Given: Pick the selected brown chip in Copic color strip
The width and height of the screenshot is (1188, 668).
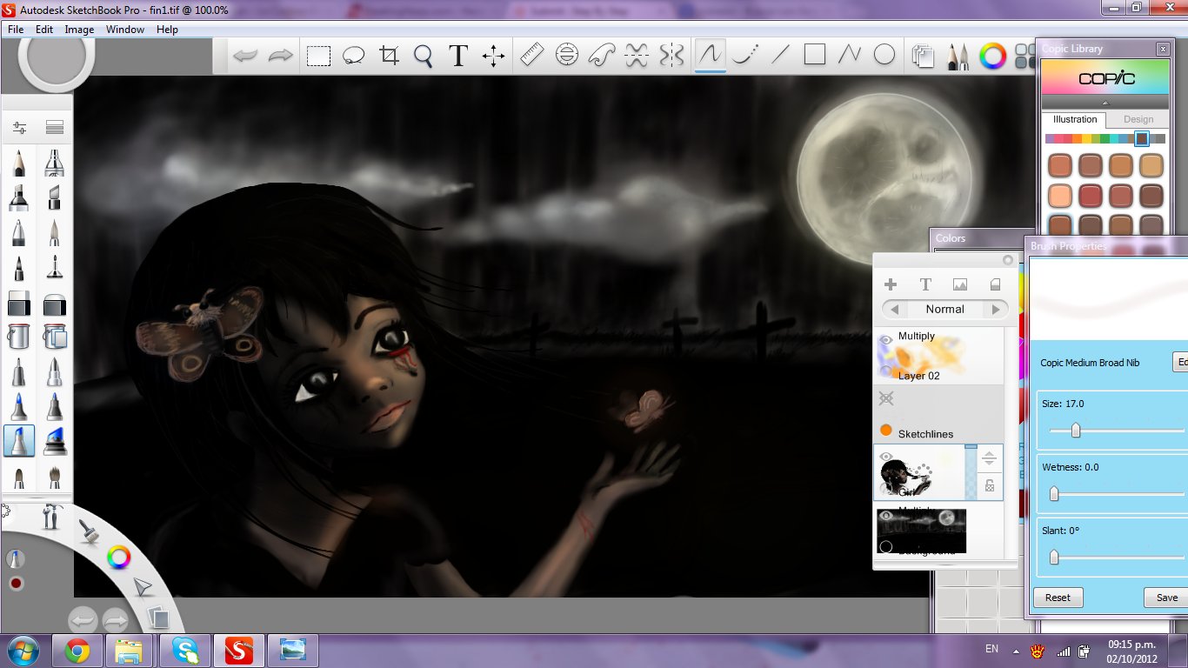Looking at the screenshot, I should (x=1141, y=138).
